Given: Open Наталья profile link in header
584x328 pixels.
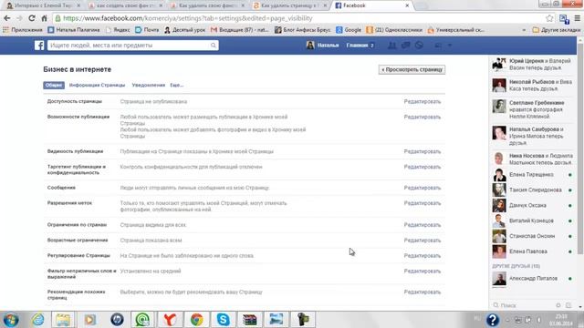Looking at the screenshot, I should [x=322, y=46].
